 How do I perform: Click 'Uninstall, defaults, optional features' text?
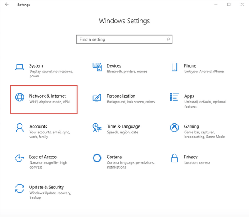(x=205, y=104)
